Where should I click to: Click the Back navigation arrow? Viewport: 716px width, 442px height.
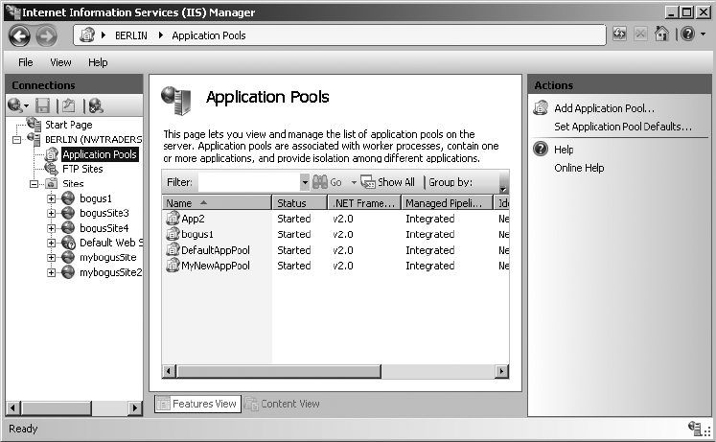[19, 35]
